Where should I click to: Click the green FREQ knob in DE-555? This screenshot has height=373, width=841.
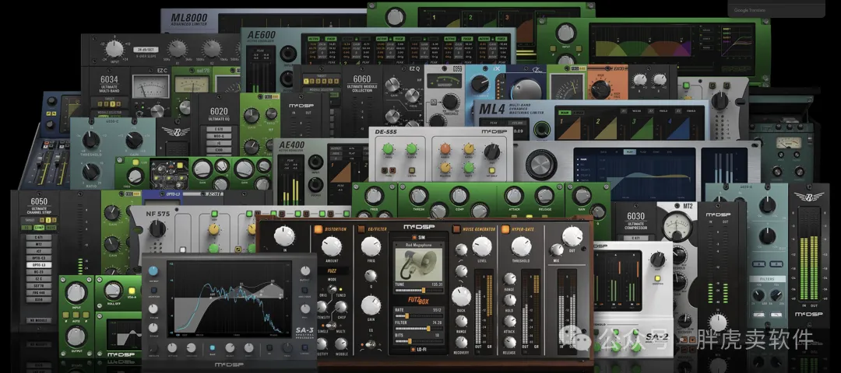[x=388, y=148]
